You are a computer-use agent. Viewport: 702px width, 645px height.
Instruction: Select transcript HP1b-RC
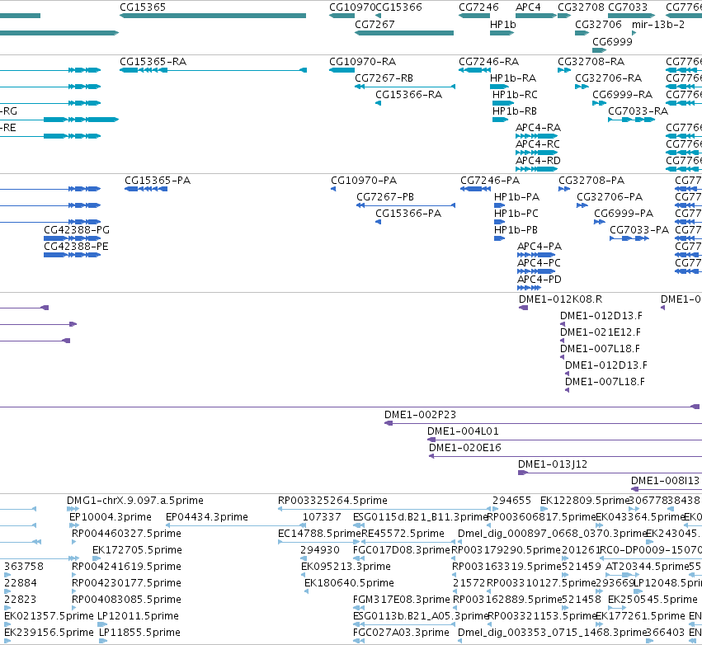[515, 95]
